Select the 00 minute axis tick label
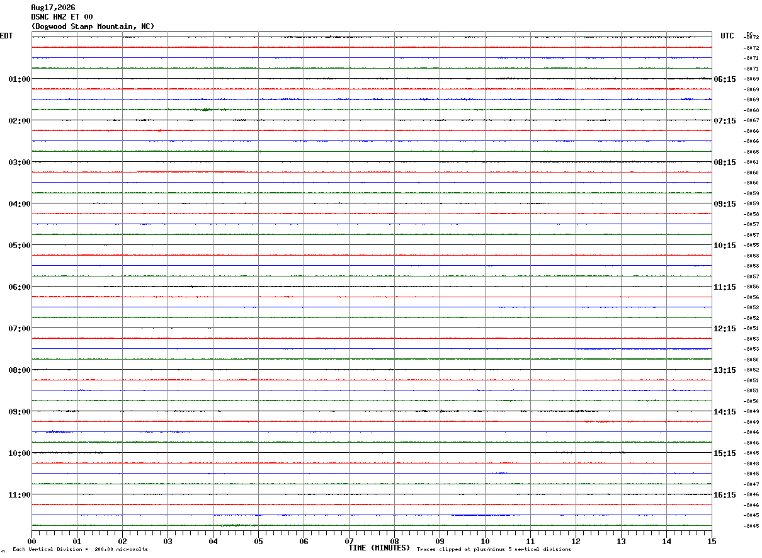The width and height of the screenshot is (762, 558). point(32,542)
